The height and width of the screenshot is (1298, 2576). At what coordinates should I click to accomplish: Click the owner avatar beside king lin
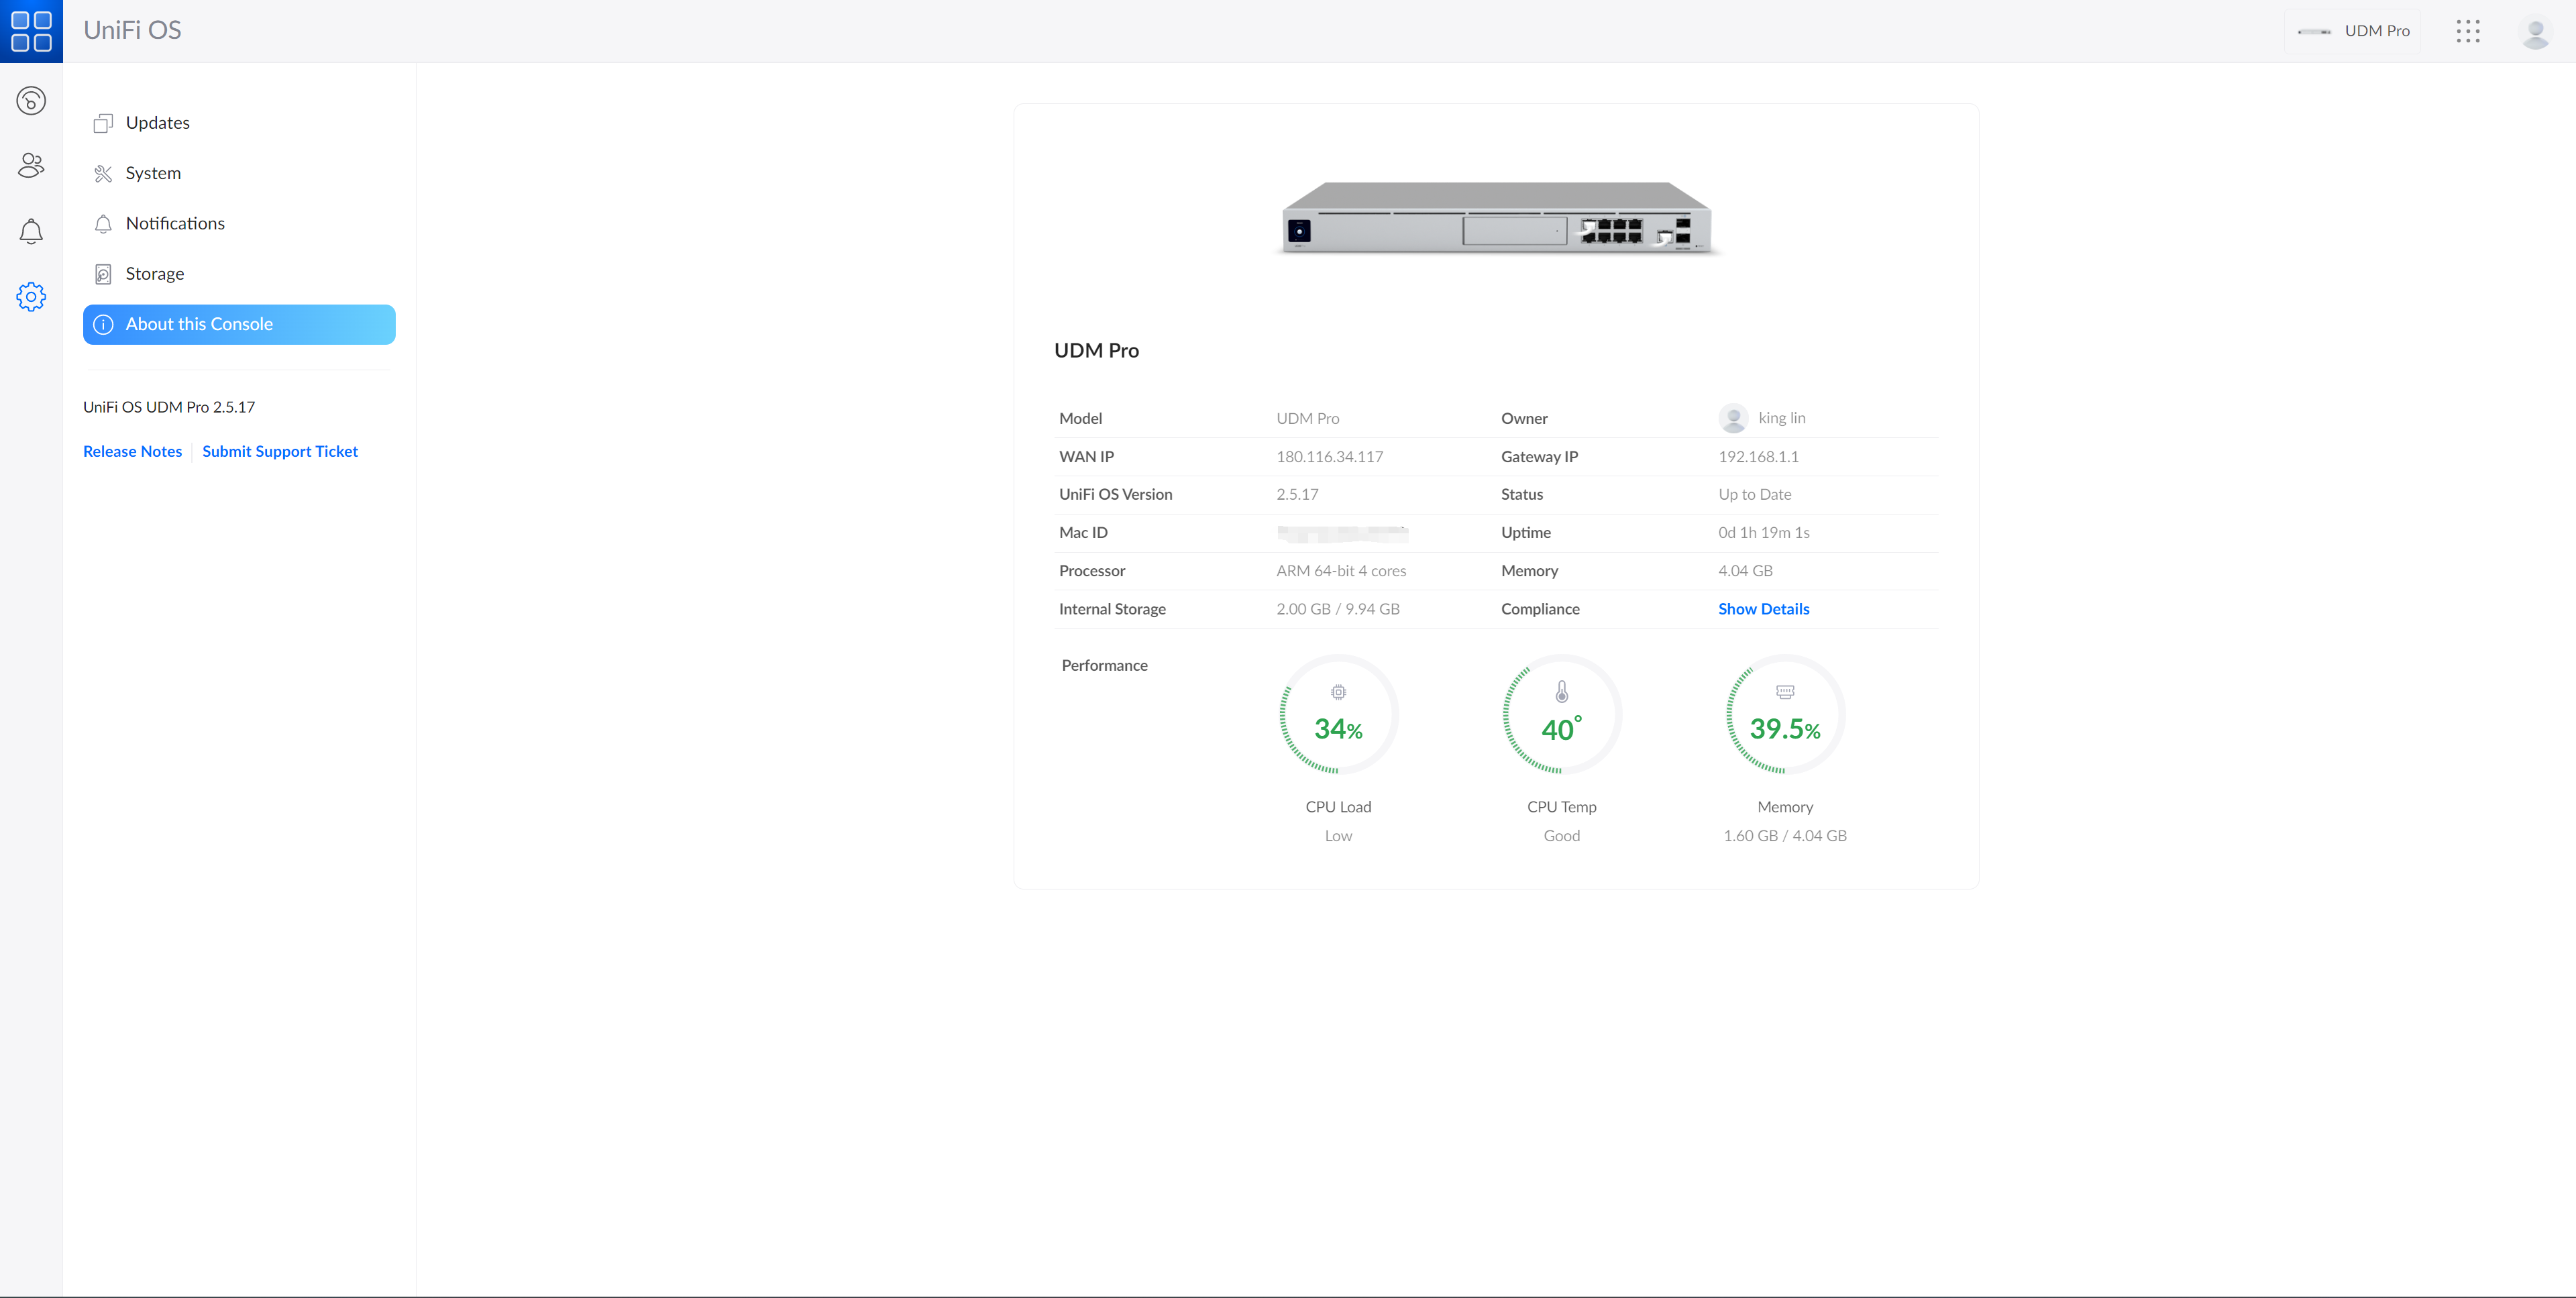tap(1733, 418)
